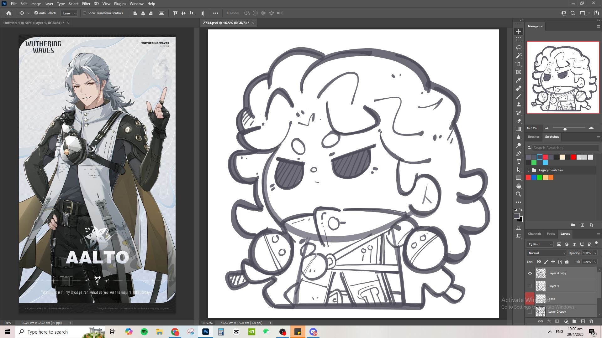The image size is (602, 338).
Task: Open Spotify from the Windows taskbar
Action: pos(144,332)
